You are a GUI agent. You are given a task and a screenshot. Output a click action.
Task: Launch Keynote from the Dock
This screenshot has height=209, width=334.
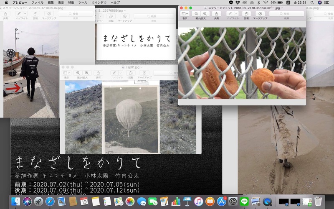(x=187, y=201)
